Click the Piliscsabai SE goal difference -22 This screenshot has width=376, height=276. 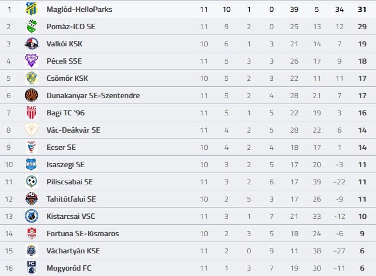339,182
